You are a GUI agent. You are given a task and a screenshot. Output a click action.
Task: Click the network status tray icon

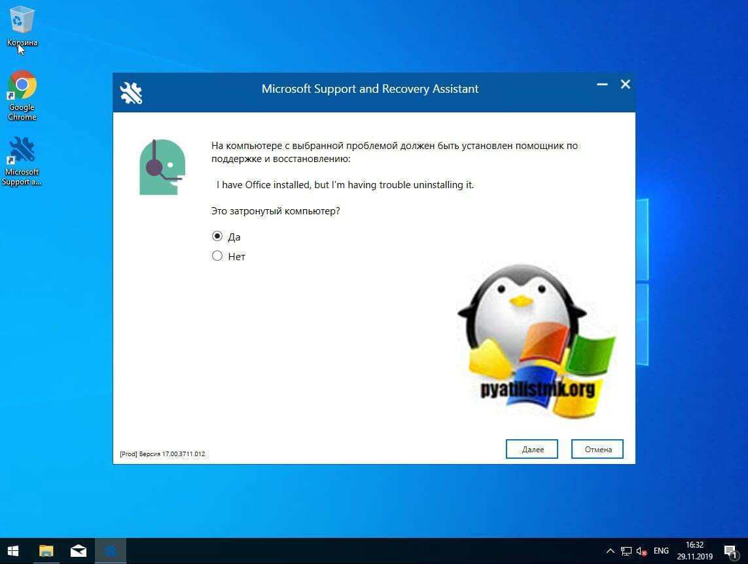[x=626, y=551]
